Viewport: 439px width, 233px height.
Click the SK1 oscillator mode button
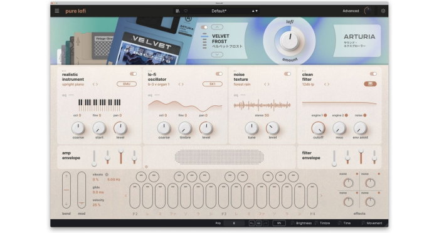point(212,84)
